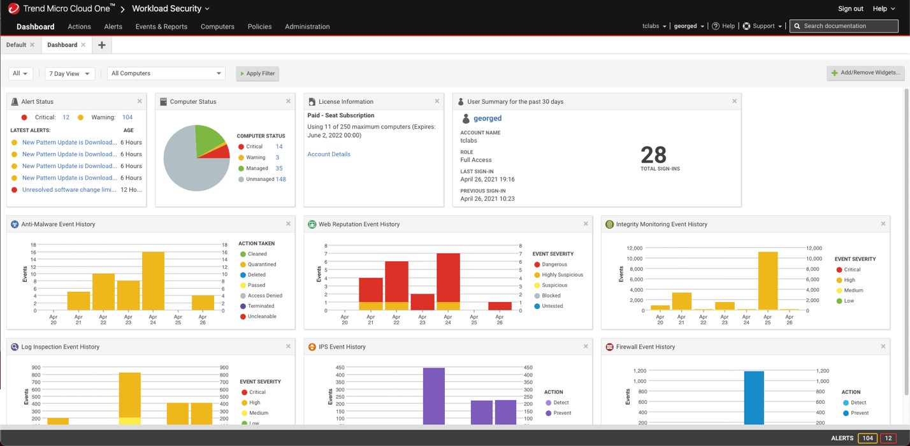Click the Dangerous severity legend swatch
The width and height of the screenshot is (910, 446).
pyautogui.click(x=537, y=264)
